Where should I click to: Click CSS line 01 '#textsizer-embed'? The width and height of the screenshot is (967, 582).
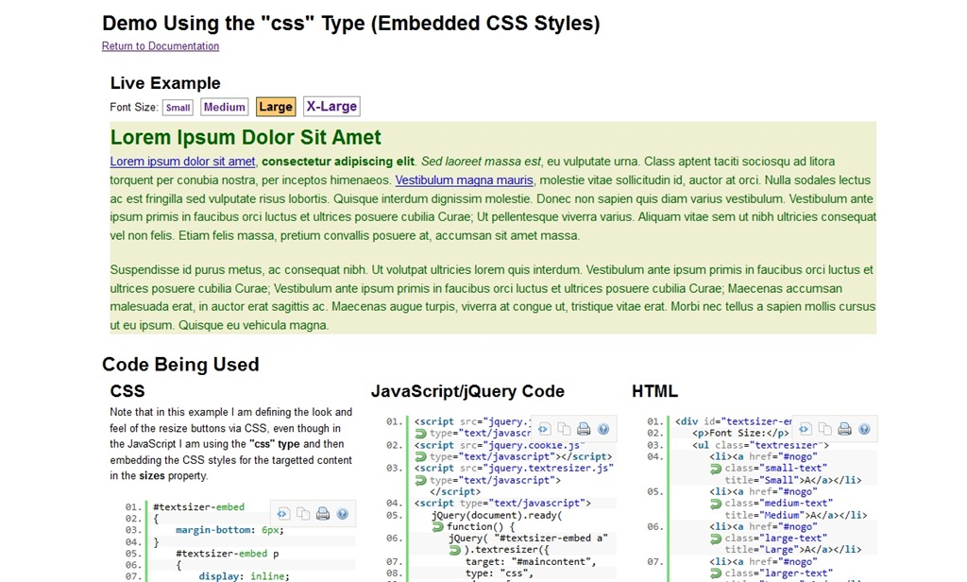point(198,506)
